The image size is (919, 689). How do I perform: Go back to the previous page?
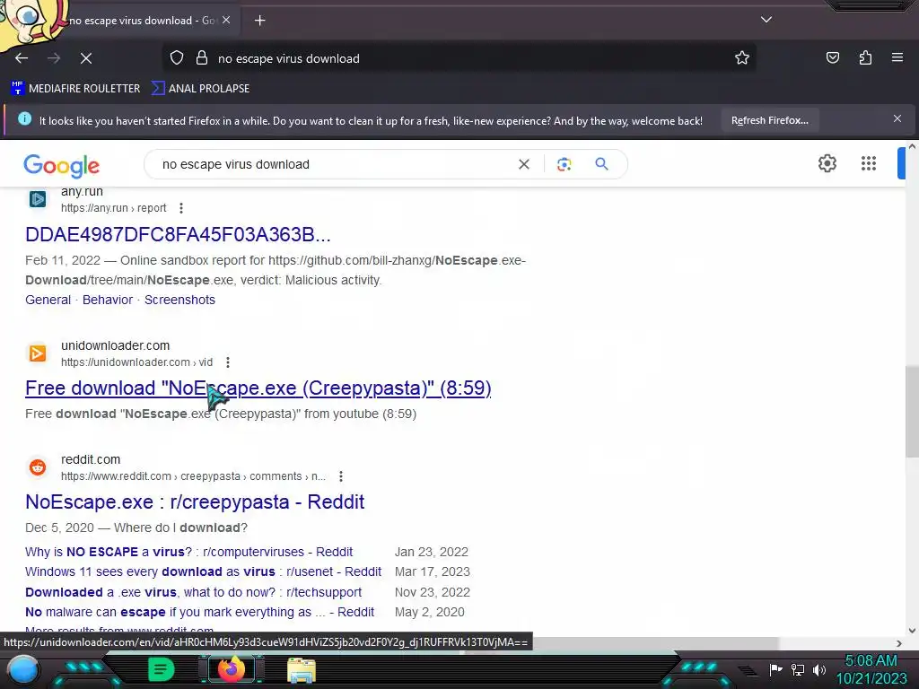coord(22,58)
